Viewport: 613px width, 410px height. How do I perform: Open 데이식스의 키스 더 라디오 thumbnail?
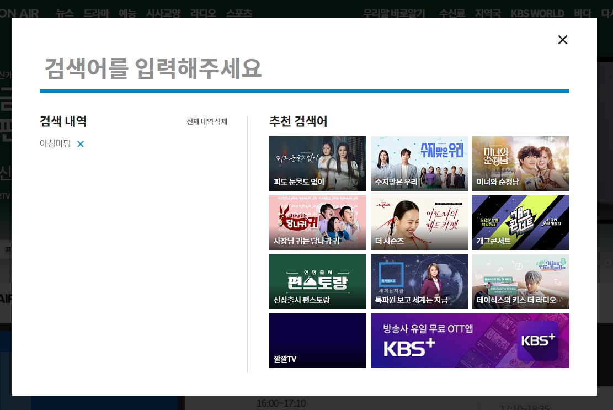coord(521,281)
